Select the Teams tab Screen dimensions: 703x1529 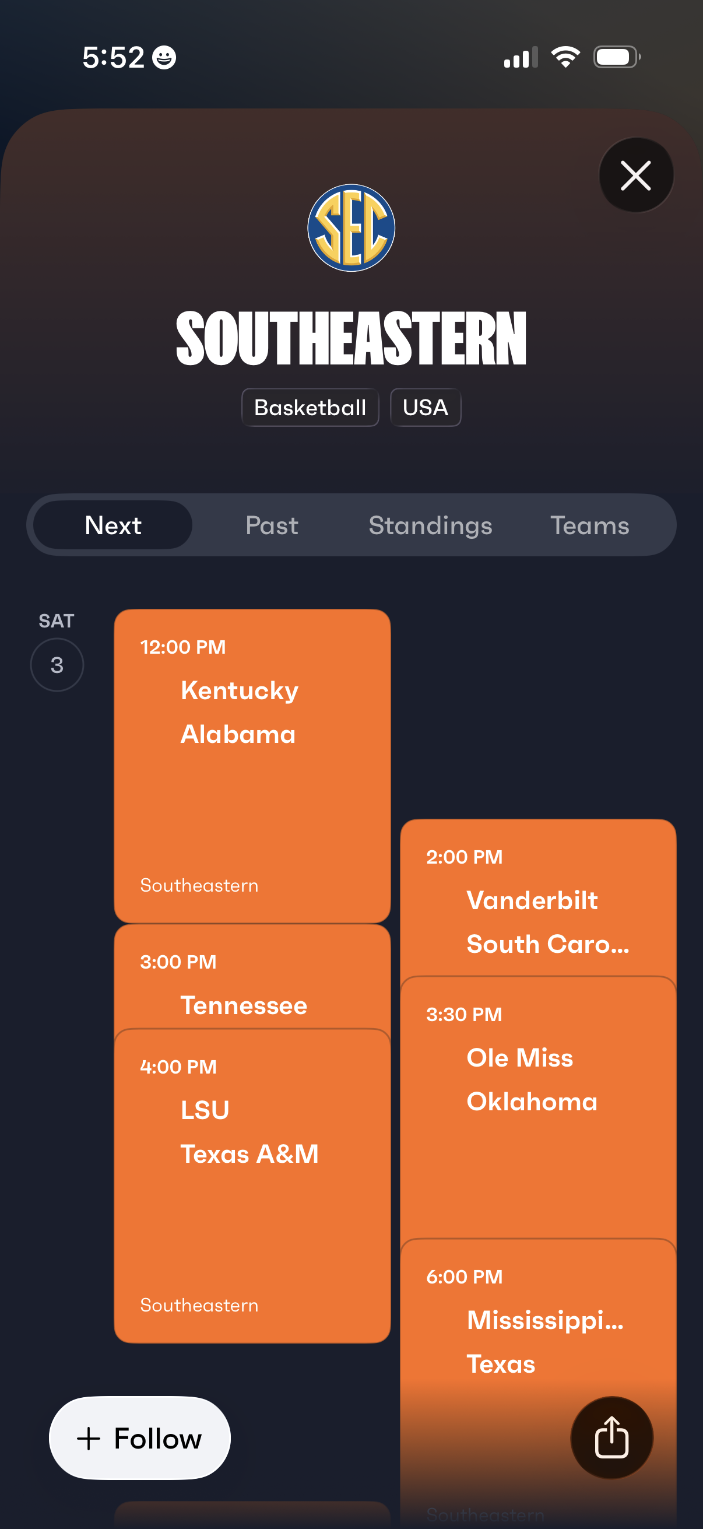(589, 525)
